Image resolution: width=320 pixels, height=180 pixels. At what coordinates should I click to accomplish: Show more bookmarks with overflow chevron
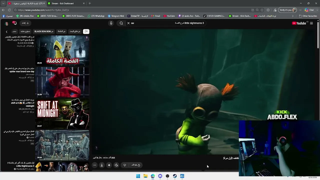click(x=293, y=16)
